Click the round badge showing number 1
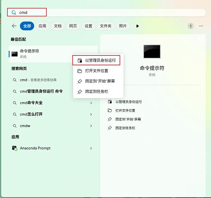The image size is (211, 198). click(x=190, y=26)
